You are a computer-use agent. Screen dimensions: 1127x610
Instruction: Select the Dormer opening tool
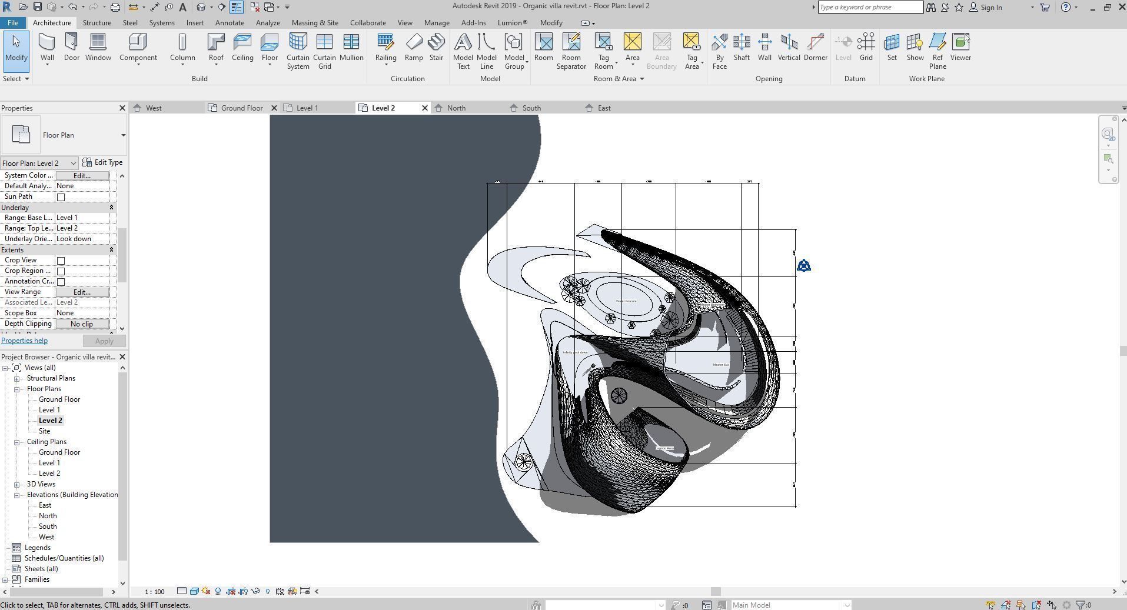[815, 47]
